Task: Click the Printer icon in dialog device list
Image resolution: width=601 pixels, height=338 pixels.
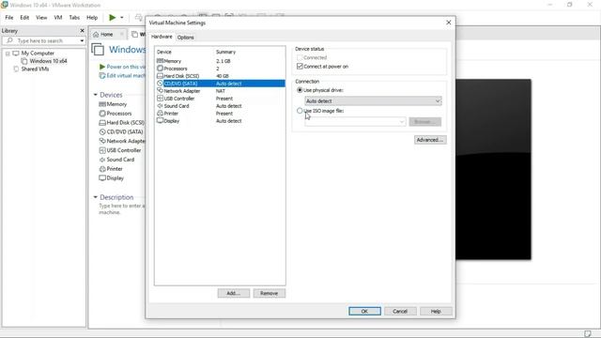Action: point(160,113)
